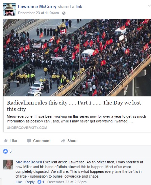The width and height of the screenshot is (151, 185).
Task: Reply to Sue MacDonell's comment
Action: point(30,182)
